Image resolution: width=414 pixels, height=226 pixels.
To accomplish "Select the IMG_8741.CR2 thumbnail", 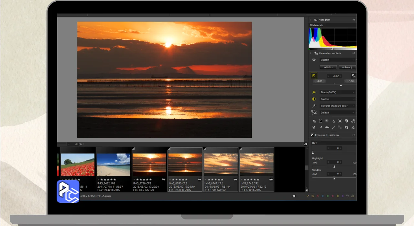I will click(x=221, y=164).
